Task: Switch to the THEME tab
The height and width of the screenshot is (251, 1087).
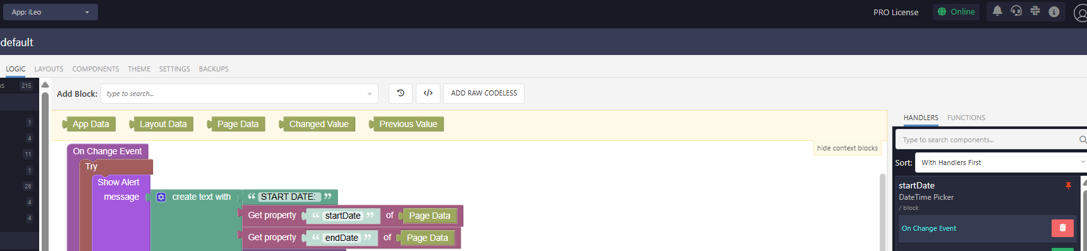Action: (139, 69)
